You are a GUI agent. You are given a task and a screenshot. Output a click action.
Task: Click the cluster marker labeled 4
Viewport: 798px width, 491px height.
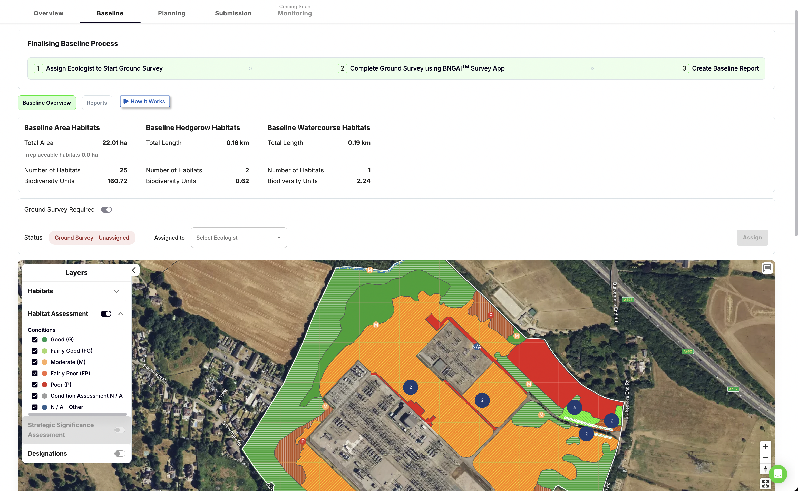pyautogui.click(x=574, y=407)
